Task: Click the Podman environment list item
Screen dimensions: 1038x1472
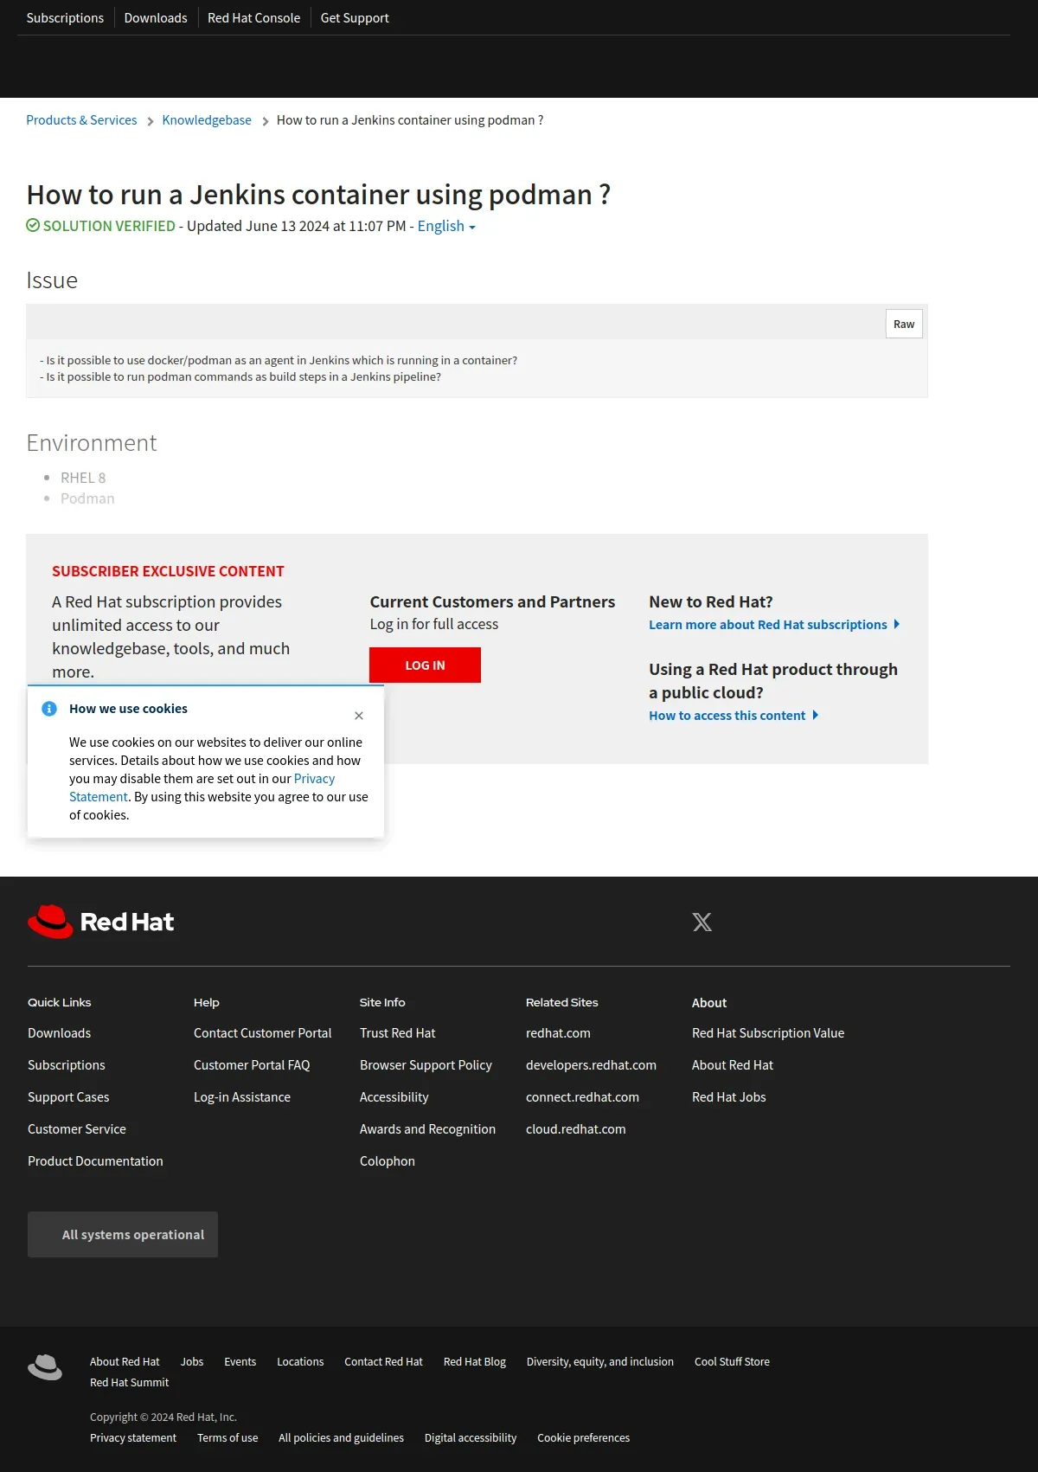Action: (87, 498)
